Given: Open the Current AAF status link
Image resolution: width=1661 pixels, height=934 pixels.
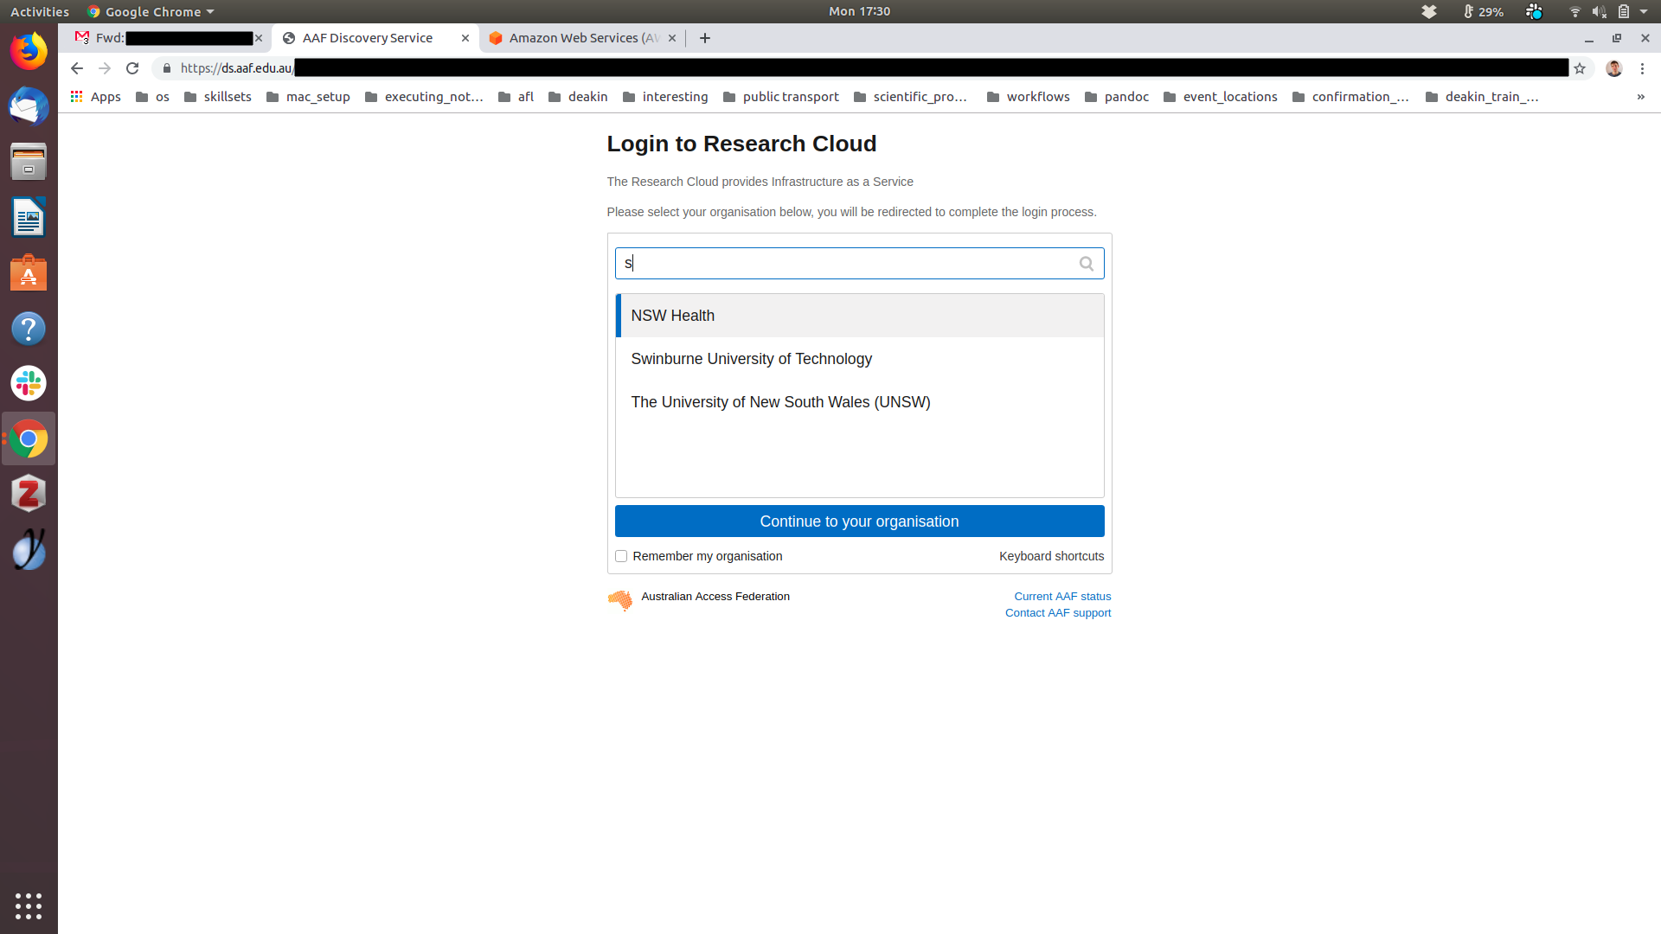Looking at the screenshot, I should pos(1062,597).
